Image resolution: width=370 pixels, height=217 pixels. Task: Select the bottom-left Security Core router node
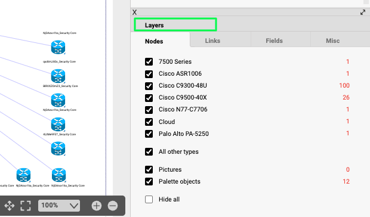(x=23, y=175)
